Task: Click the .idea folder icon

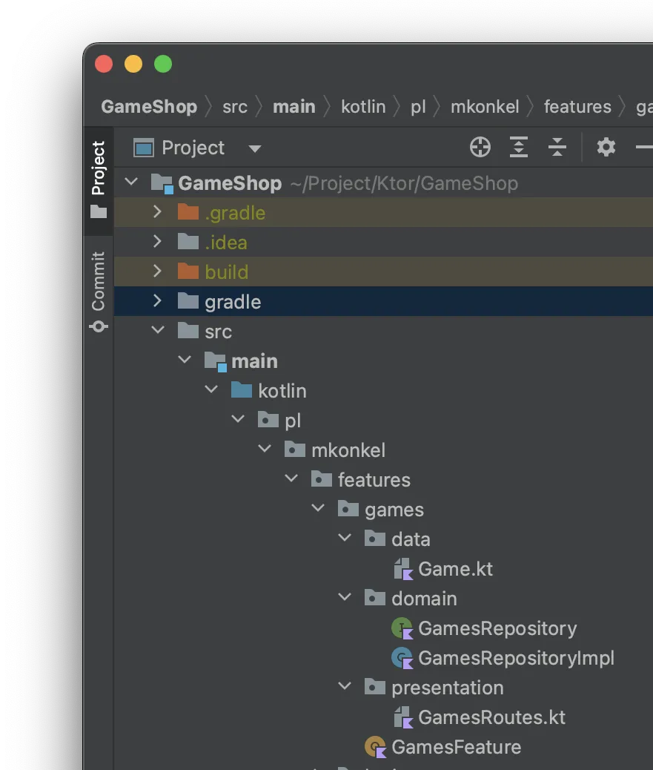Action: click(x=188, y=242)
